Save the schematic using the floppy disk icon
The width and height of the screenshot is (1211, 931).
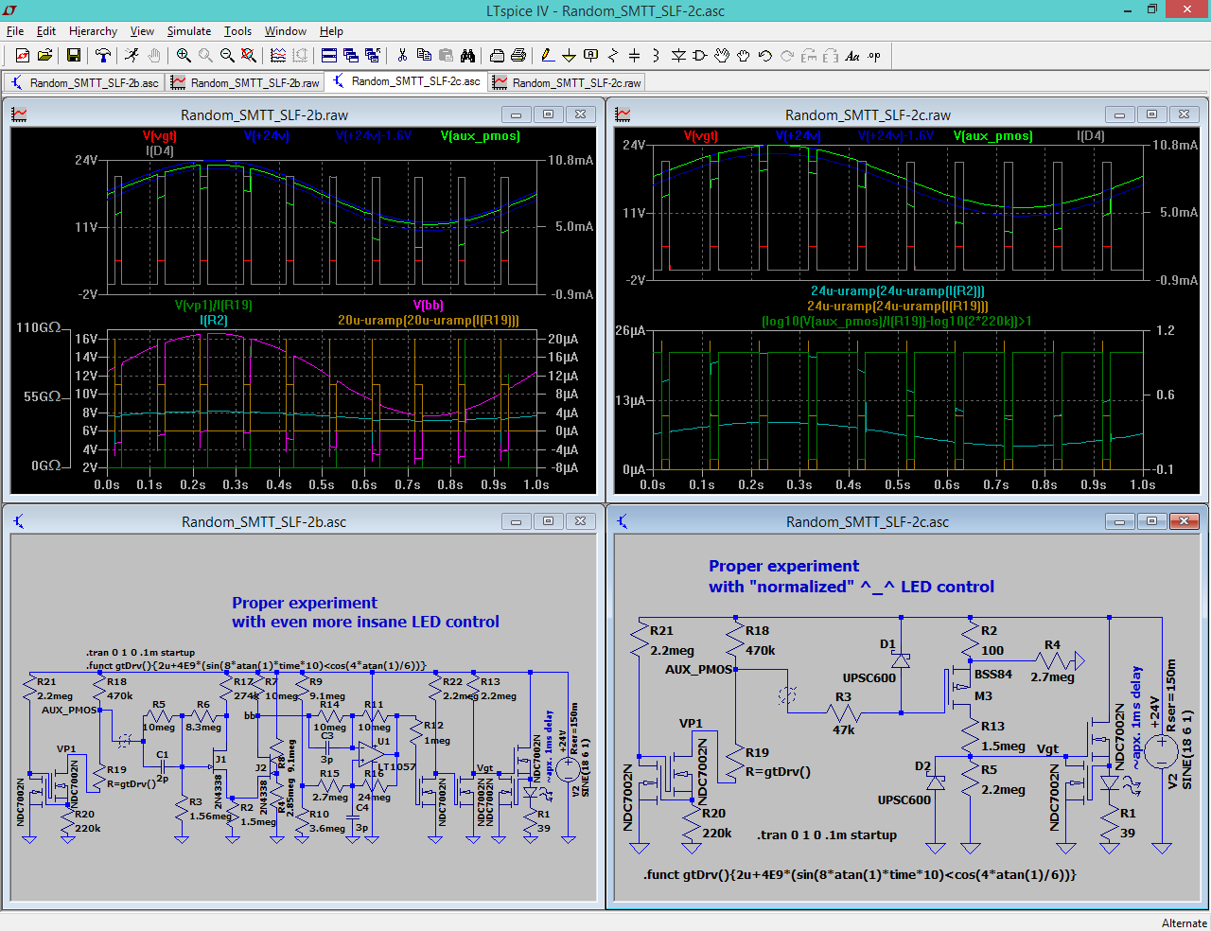pyautogui.click(x=74, y=56)
